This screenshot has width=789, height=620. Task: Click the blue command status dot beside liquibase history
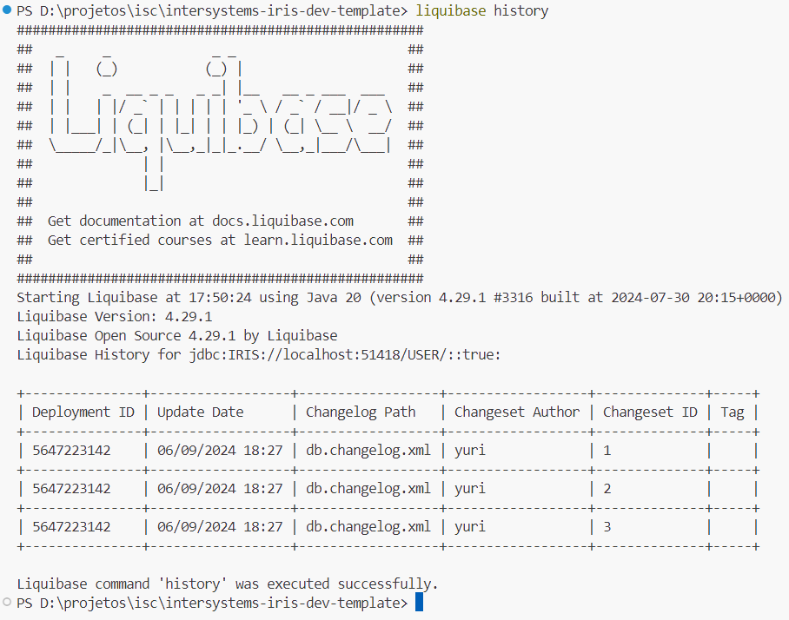click(x=7, y=10)
